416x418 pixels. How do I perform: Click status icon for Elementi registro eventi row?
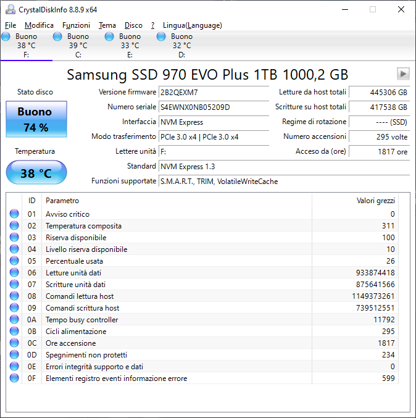[x=14, y=378]
